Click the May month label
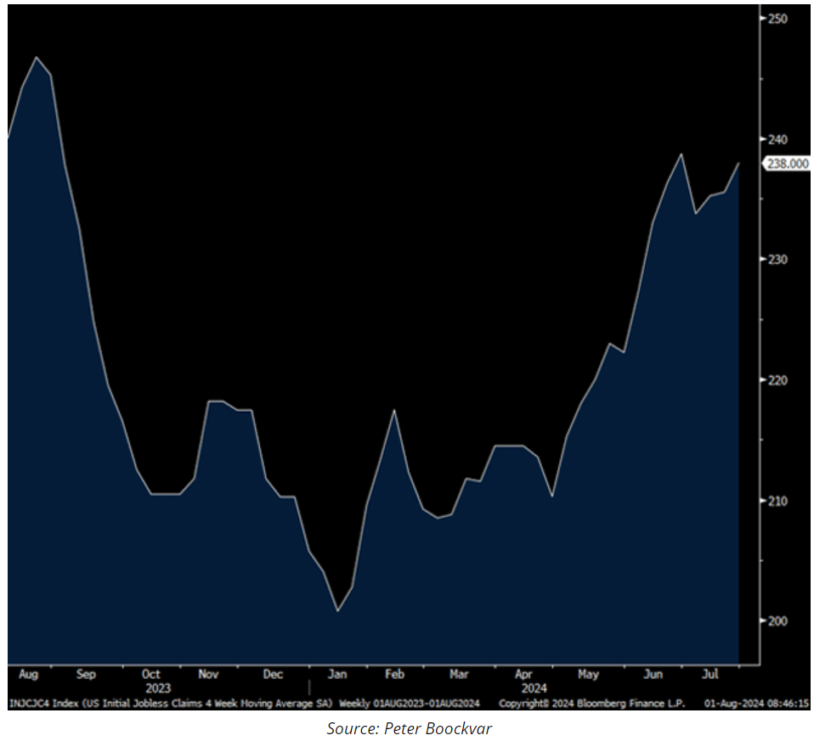This screenshot has height=741, width=814. click(x=588, y=675)
